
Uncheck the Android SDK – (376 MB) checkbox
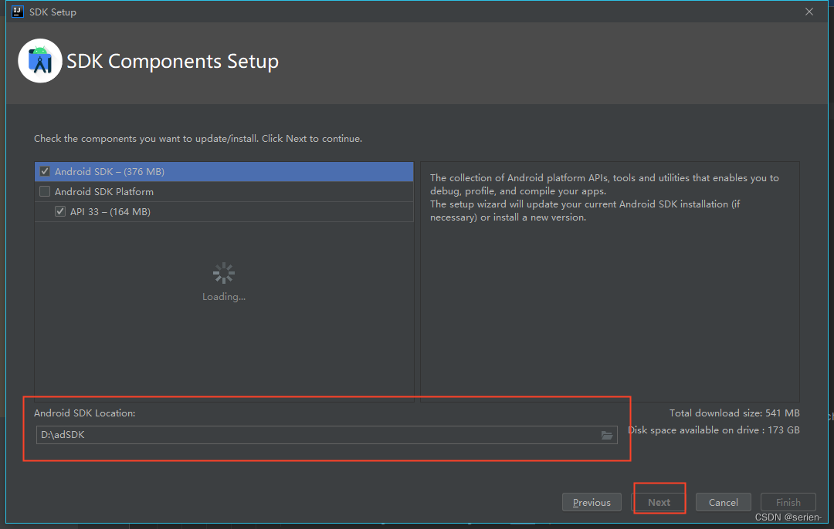pos(46,171)
